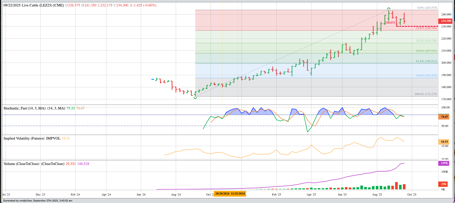Image resolution: width=455 pixels, height=203 pixels.
Task: Click the Stochastic, Fast indicator label
Action: [25, 108]
